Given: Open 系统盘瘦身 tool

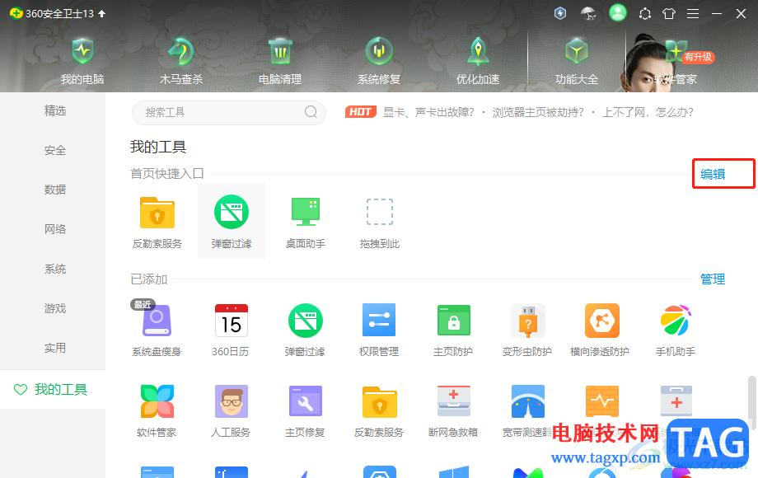Looking at the screenshot, I should click(x=157, y=330).
